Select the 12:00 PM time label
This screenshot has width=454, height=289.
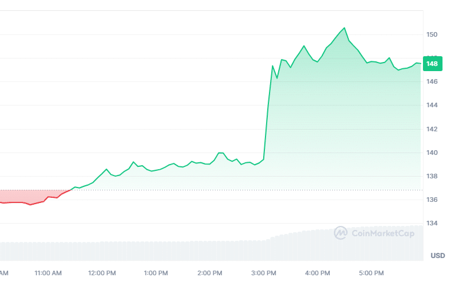102,272
